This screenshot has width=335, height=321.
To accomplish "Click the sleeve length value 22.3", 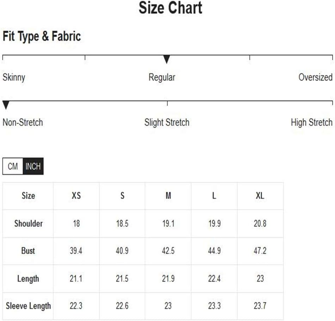I will click(76, 306).
